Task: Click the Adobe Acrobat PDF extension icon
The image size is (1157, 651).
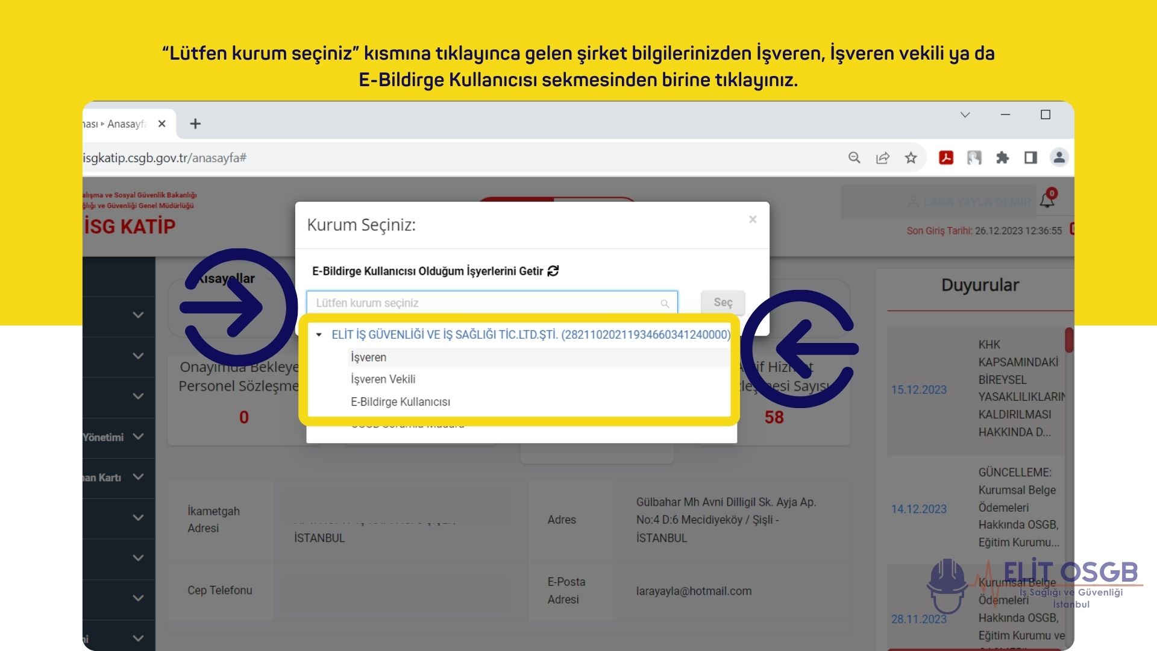Action: coord(946,158)
